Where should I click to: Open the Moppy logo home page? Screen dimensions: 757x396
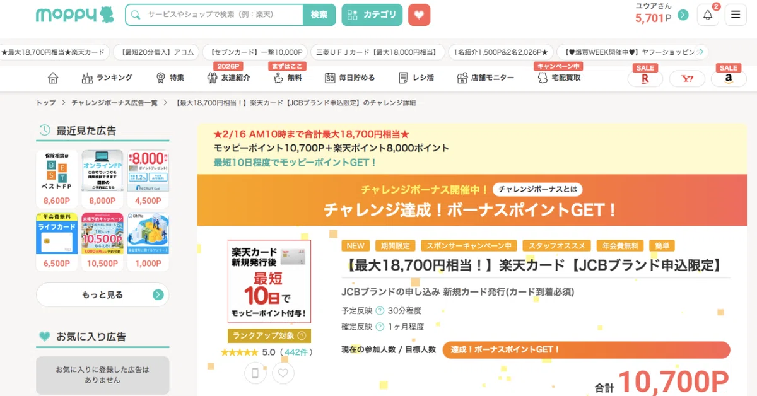(74, 15)
